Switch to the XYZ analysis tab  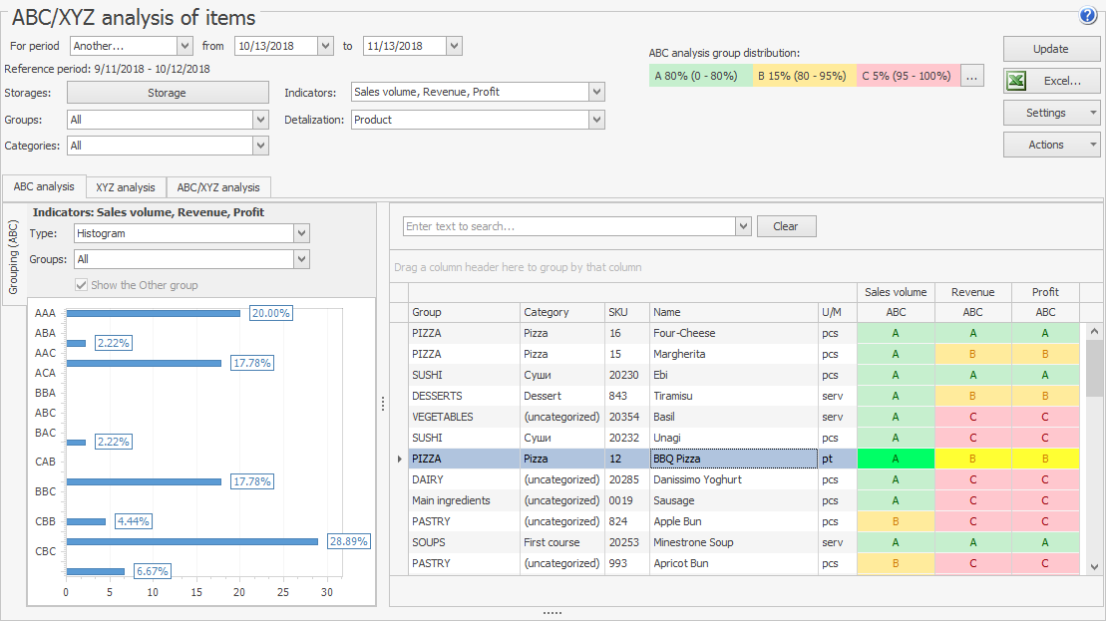(126, 187)
